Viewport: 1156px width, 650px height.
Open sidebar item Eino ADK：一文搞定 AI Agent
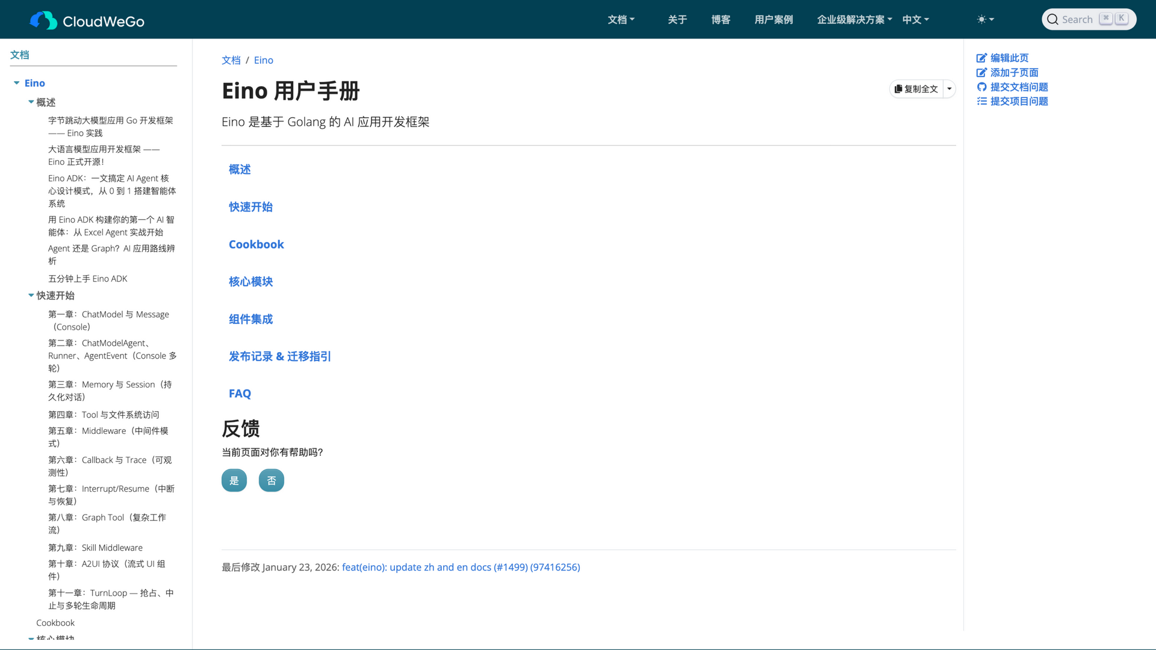point(112,191)
